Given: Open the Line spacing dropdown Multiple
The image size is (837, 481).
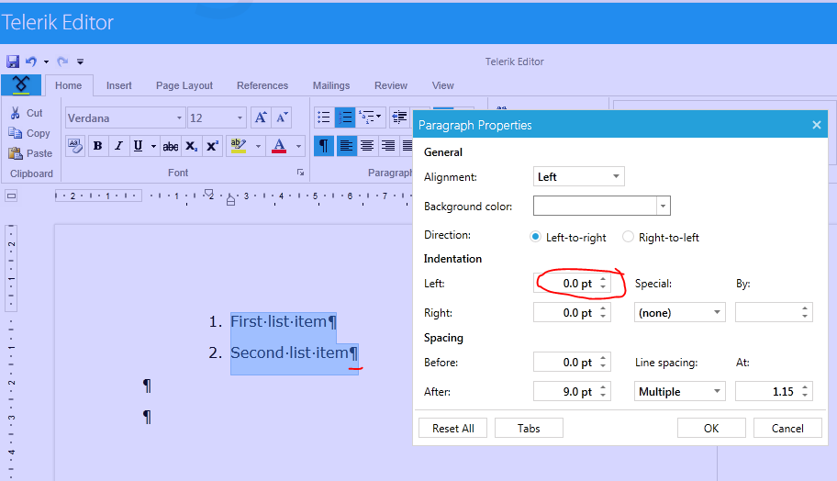Looking at the screenshot, I should coord(679,392).
